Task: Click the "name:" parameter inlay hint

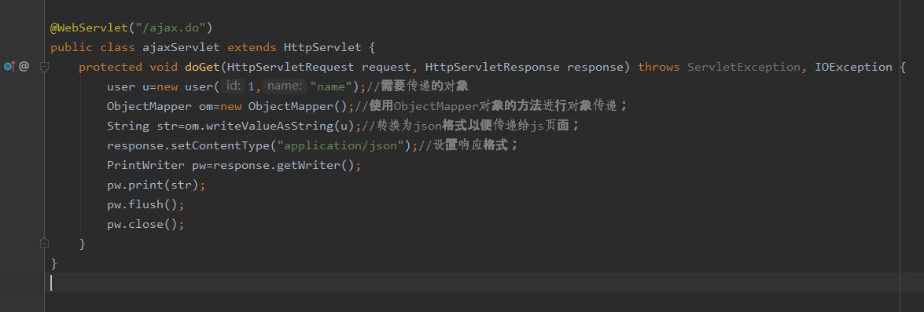Action: [285, 86]
